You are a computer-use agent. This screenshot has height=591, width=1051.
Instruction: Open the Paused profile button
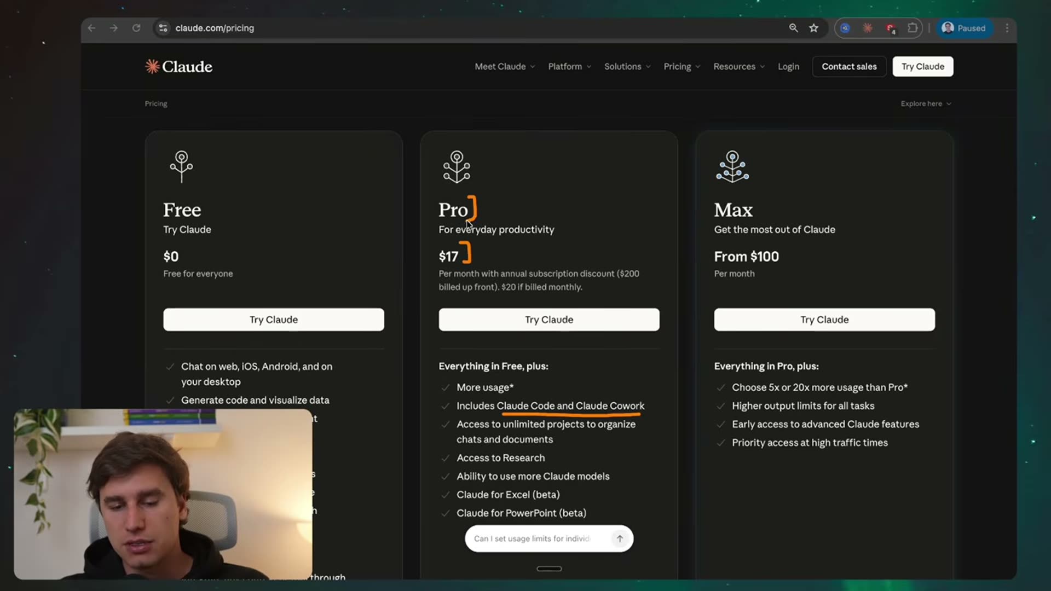(965, 28)
